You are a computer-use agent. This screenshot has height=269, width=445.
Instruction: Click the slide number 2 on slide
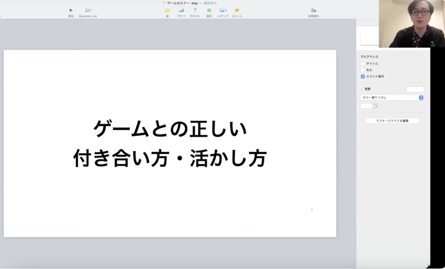[312, 210]
